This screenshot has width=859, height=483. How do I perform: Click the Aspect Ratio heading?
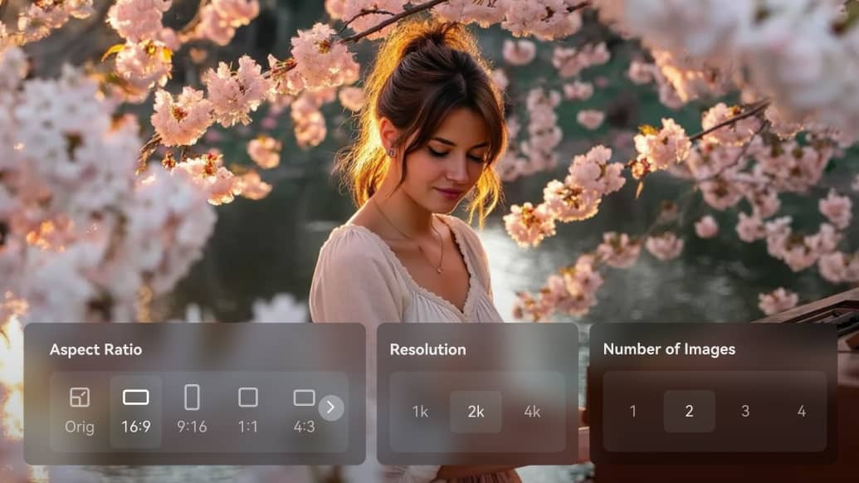(x=96, y=349)
